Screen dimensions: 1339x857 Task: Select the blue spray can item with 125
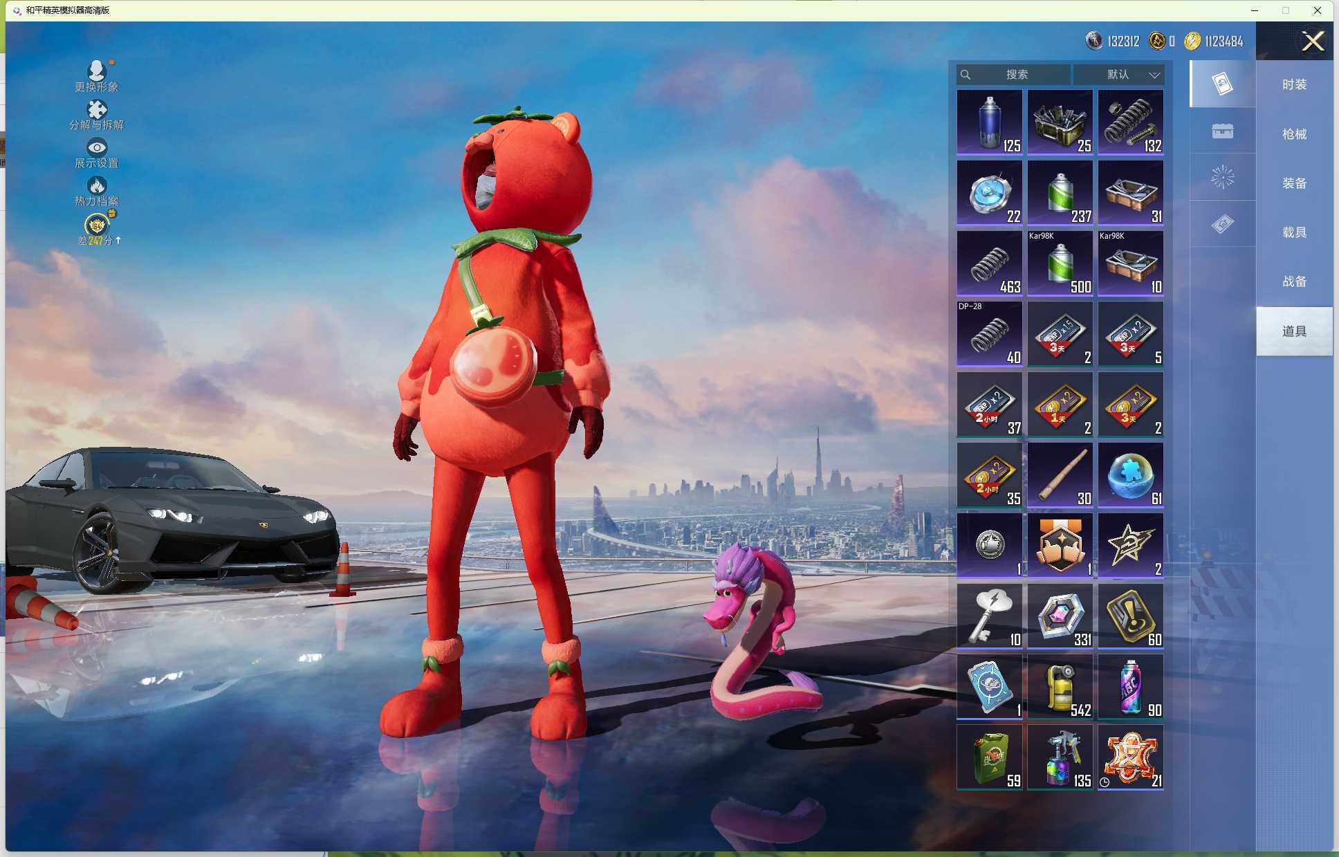[989, 122]
